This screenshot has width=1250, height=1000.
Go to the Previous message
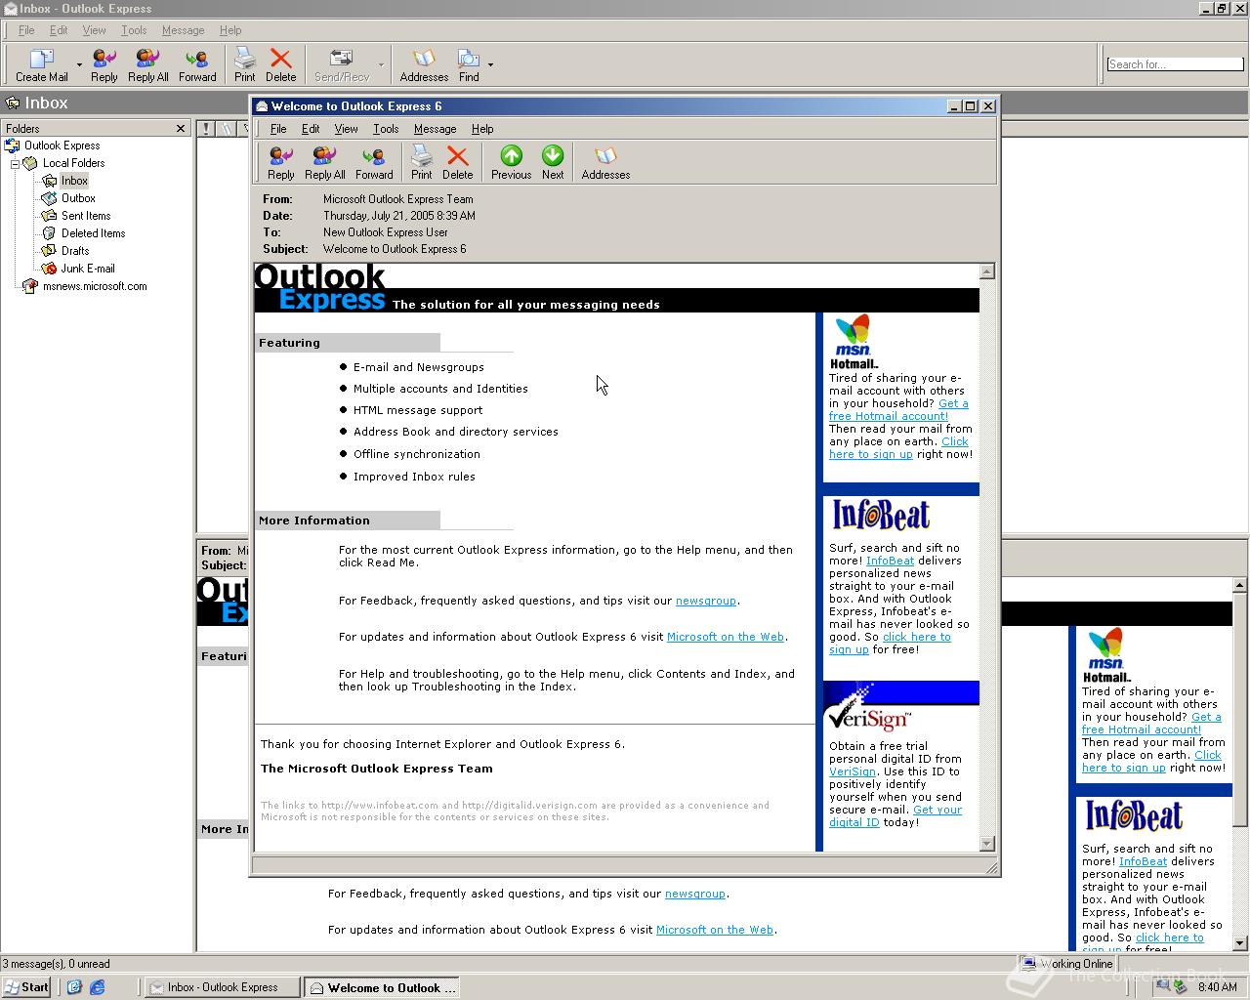tap(511, 162)
